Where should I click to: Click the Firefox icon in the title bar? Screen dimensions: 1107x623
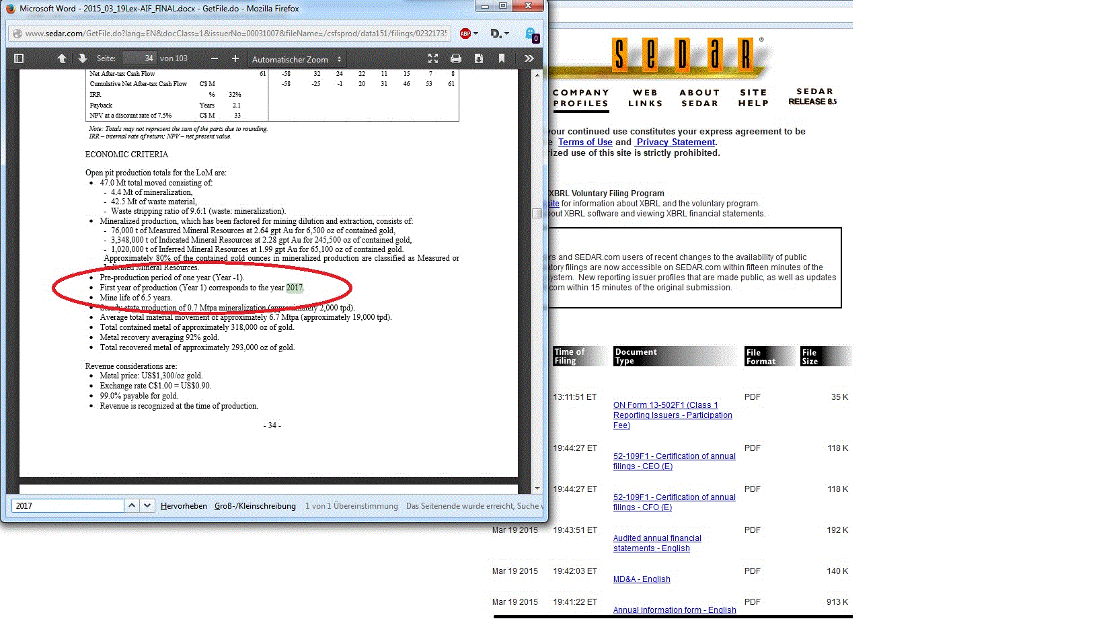[x=11, y=9]
